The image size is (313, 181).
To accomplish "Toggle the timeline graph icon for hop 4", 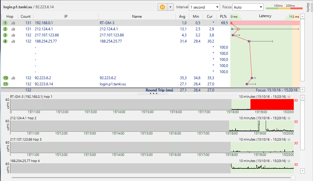I will point(13,41).
